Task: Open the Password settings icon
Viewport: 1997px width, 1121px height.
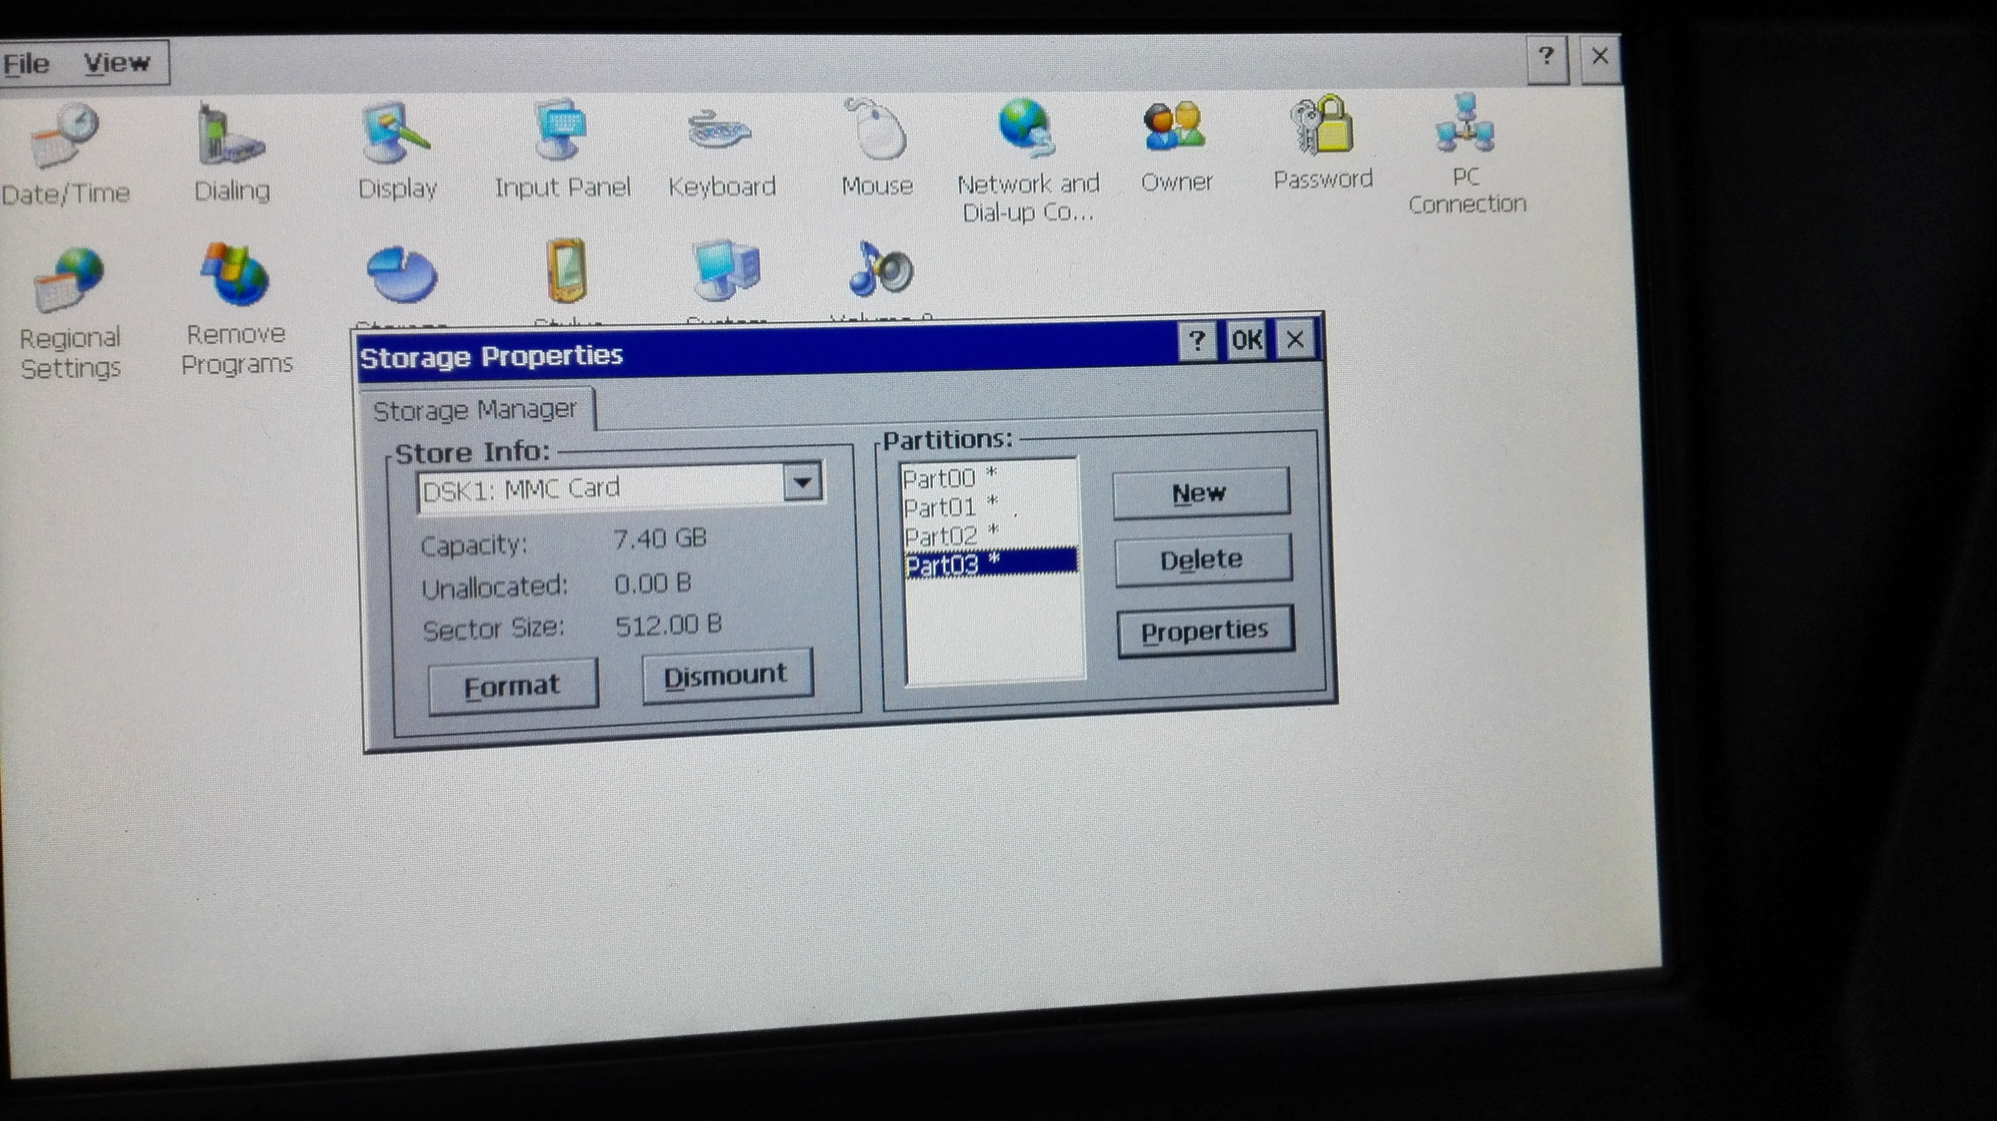Action: (1323, 126)
